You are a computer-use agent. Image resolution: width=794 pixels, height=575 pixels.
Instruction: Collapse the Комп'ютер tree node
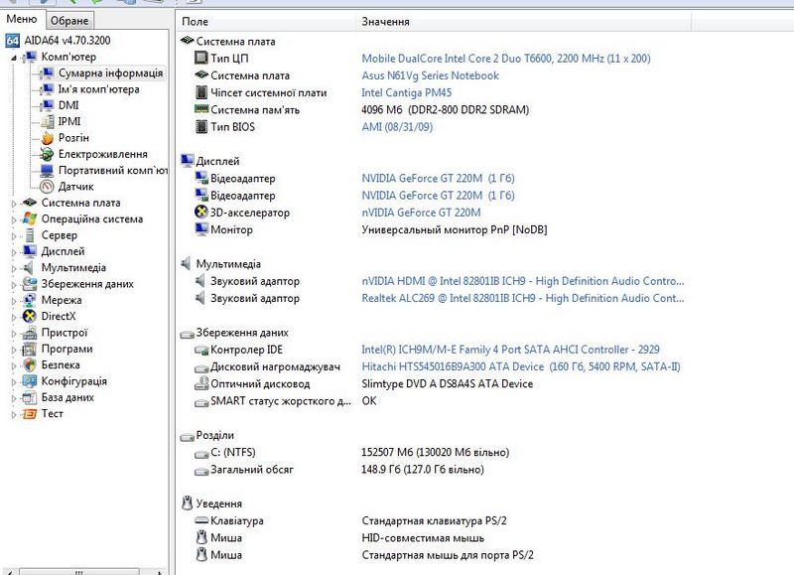pos(14,58)
